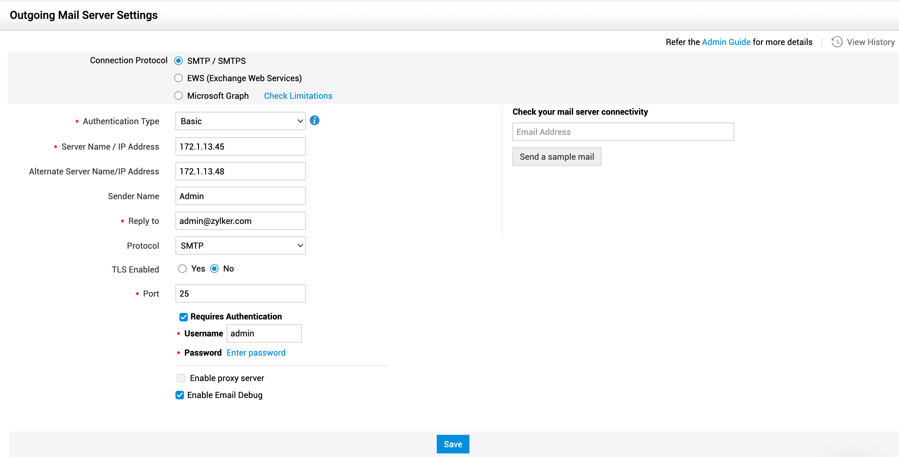Set TLS Enabled to No
This screenshot has width=899, height=457.
214,269
